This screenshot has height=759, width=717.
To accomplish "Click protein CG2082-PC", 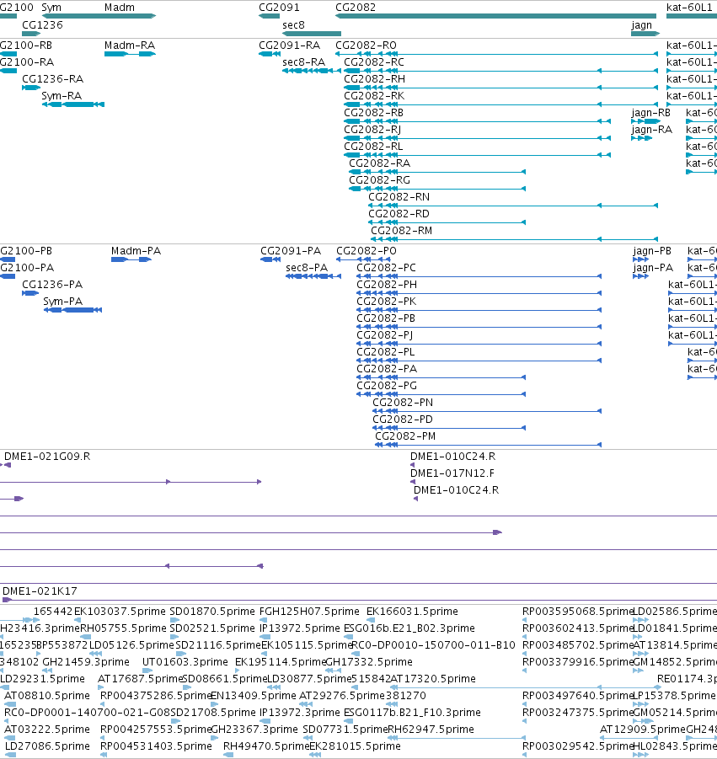I will point(387,268).
